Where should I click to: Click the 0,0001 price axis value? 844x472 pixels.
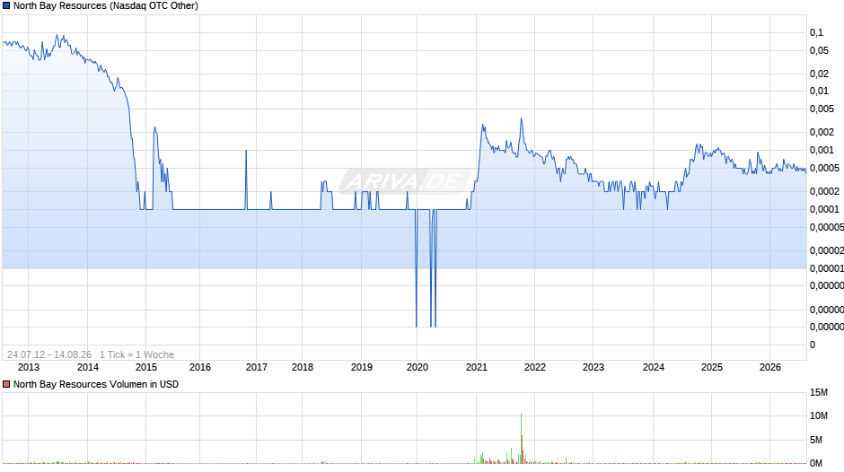[824, 209]
